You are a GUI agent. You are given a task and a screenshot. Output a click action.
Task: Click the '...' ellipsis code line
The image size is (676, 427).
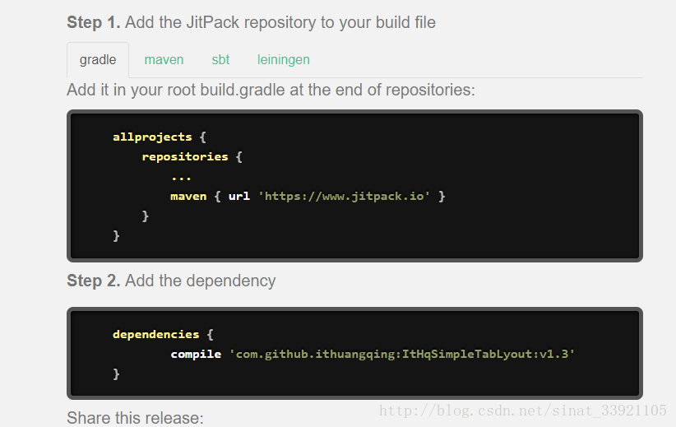pos(181,178)
